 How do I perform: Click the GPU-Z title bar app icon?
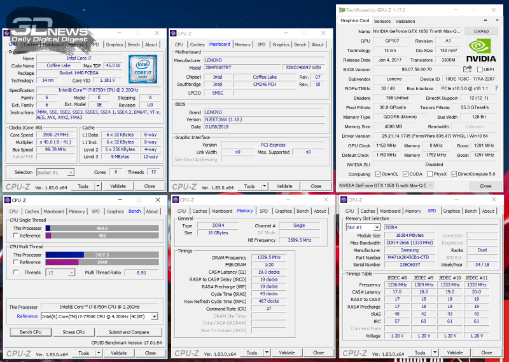[x=342, y=10]
